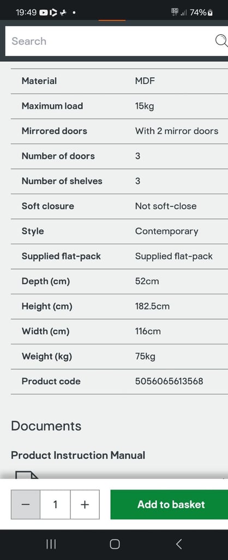Tap the clock time in status bar

point(26,13)
